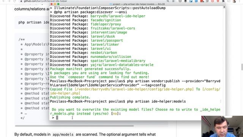Click 'laravel/dusk' package line
Viewport: 243px width, 137px height.
(103, 37)
